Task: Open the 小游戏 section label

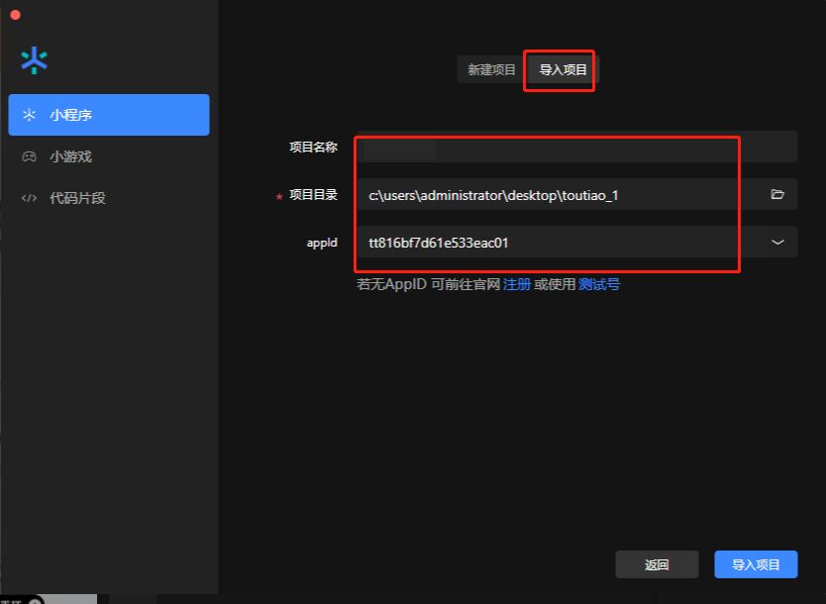Action: click(x=71, y=156)
